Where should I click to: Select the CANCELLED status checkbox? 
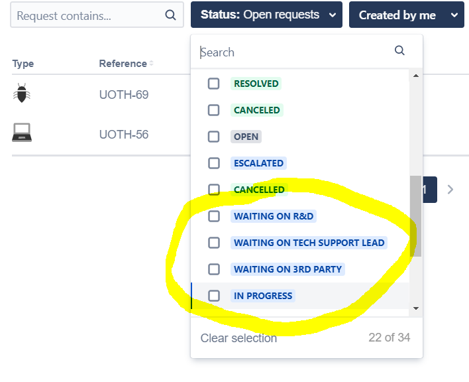click(213, 190)
